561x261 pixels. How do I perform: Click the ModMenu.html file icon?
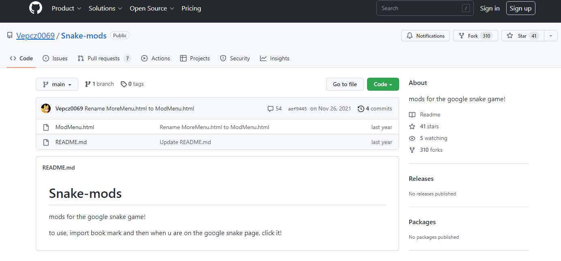[x=46, y=127]
